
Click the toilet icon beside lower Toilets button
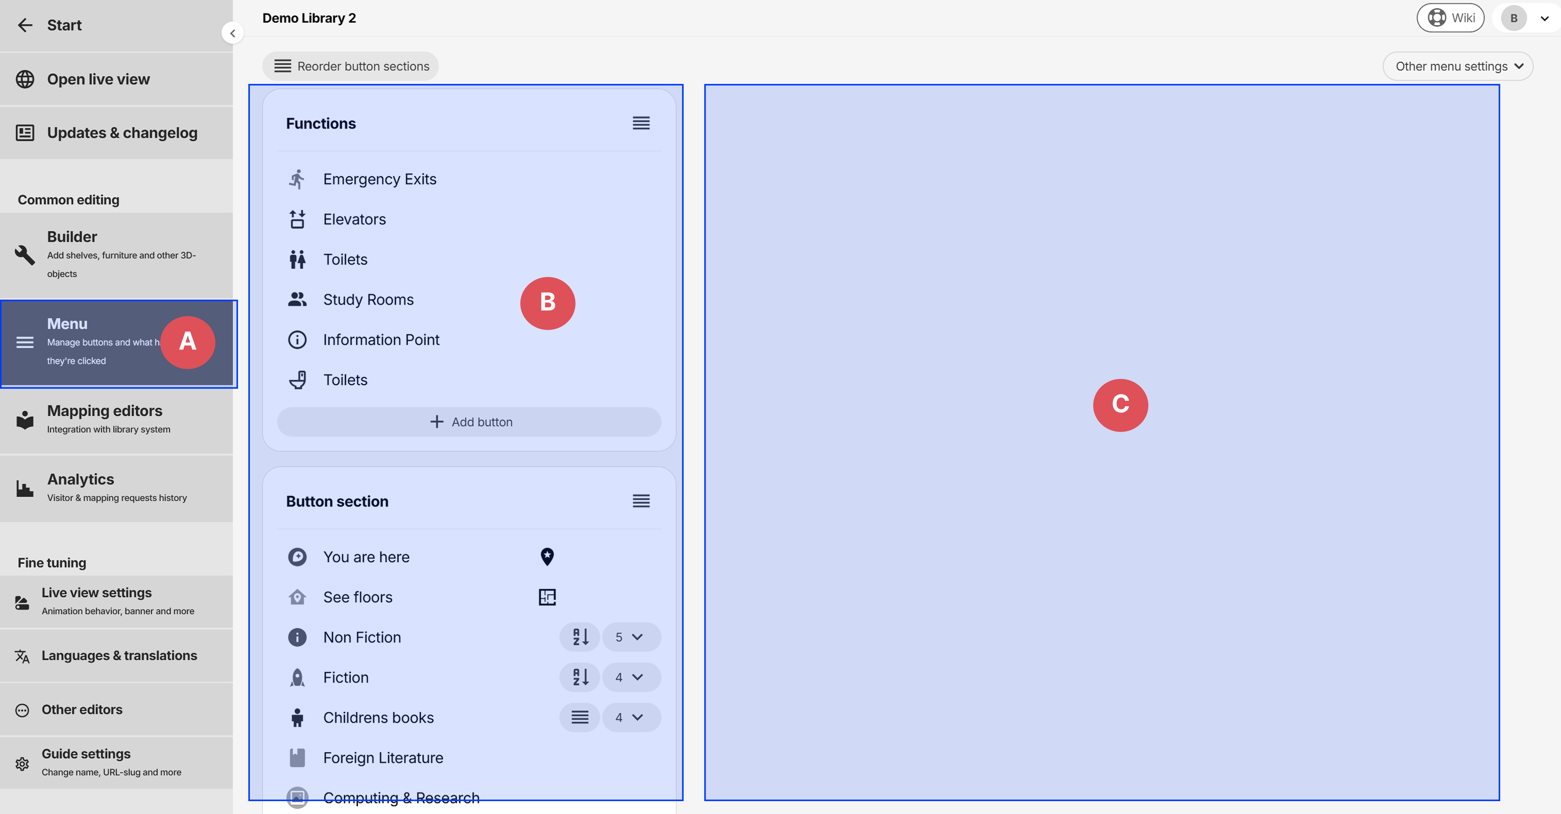pyautogui.click(x=298, y=379)
